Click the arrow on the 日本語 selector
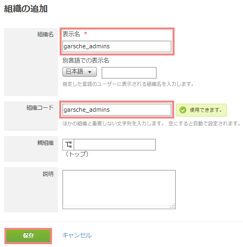This screenshot has width=243, height=247. click(x=90, y=72)
